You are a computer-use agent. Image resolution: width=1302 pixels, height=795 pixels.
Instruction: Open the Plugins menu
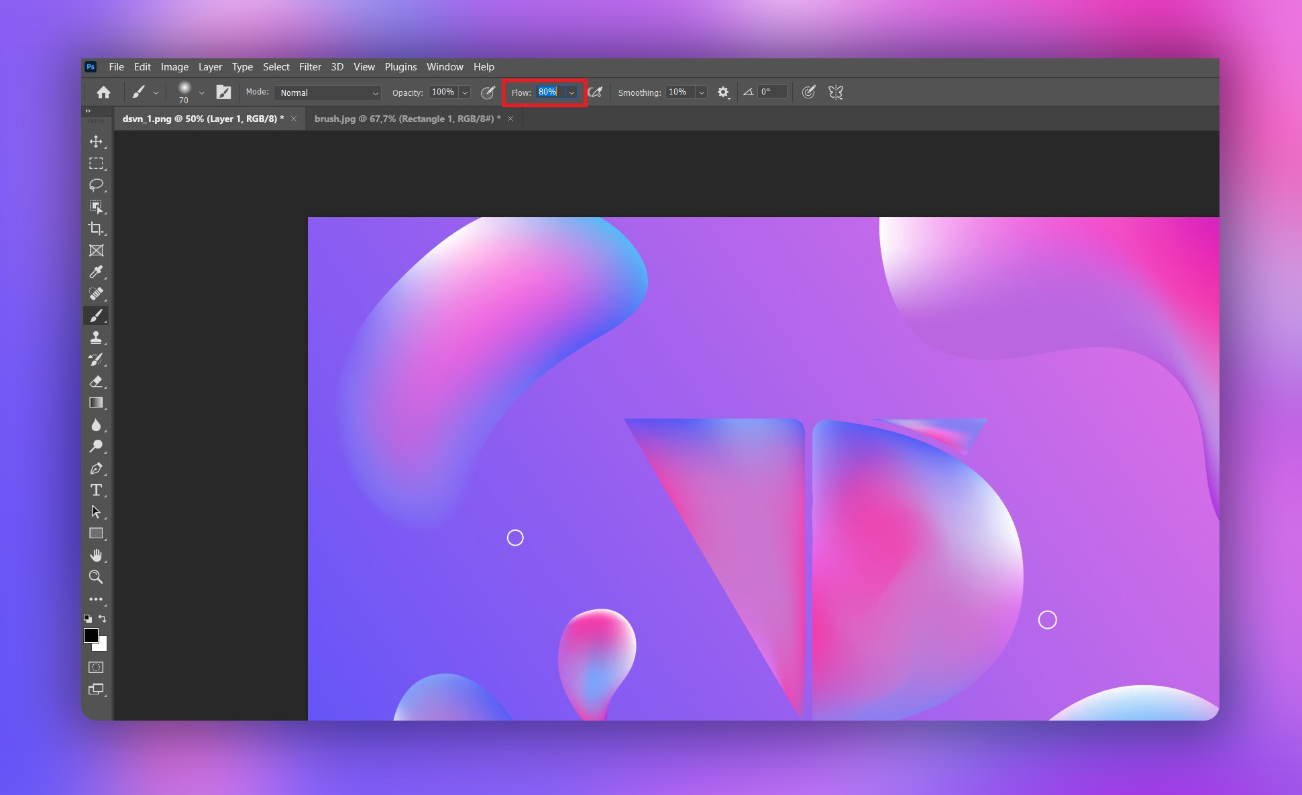click(400, 67)
